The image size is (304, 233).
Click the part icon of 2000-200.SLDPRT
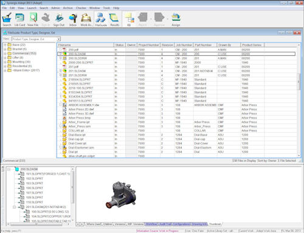coord(64,63)
